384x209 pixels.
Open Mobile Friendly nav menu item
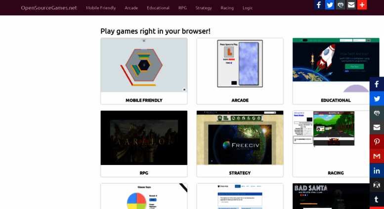click(x=101, y=8)
